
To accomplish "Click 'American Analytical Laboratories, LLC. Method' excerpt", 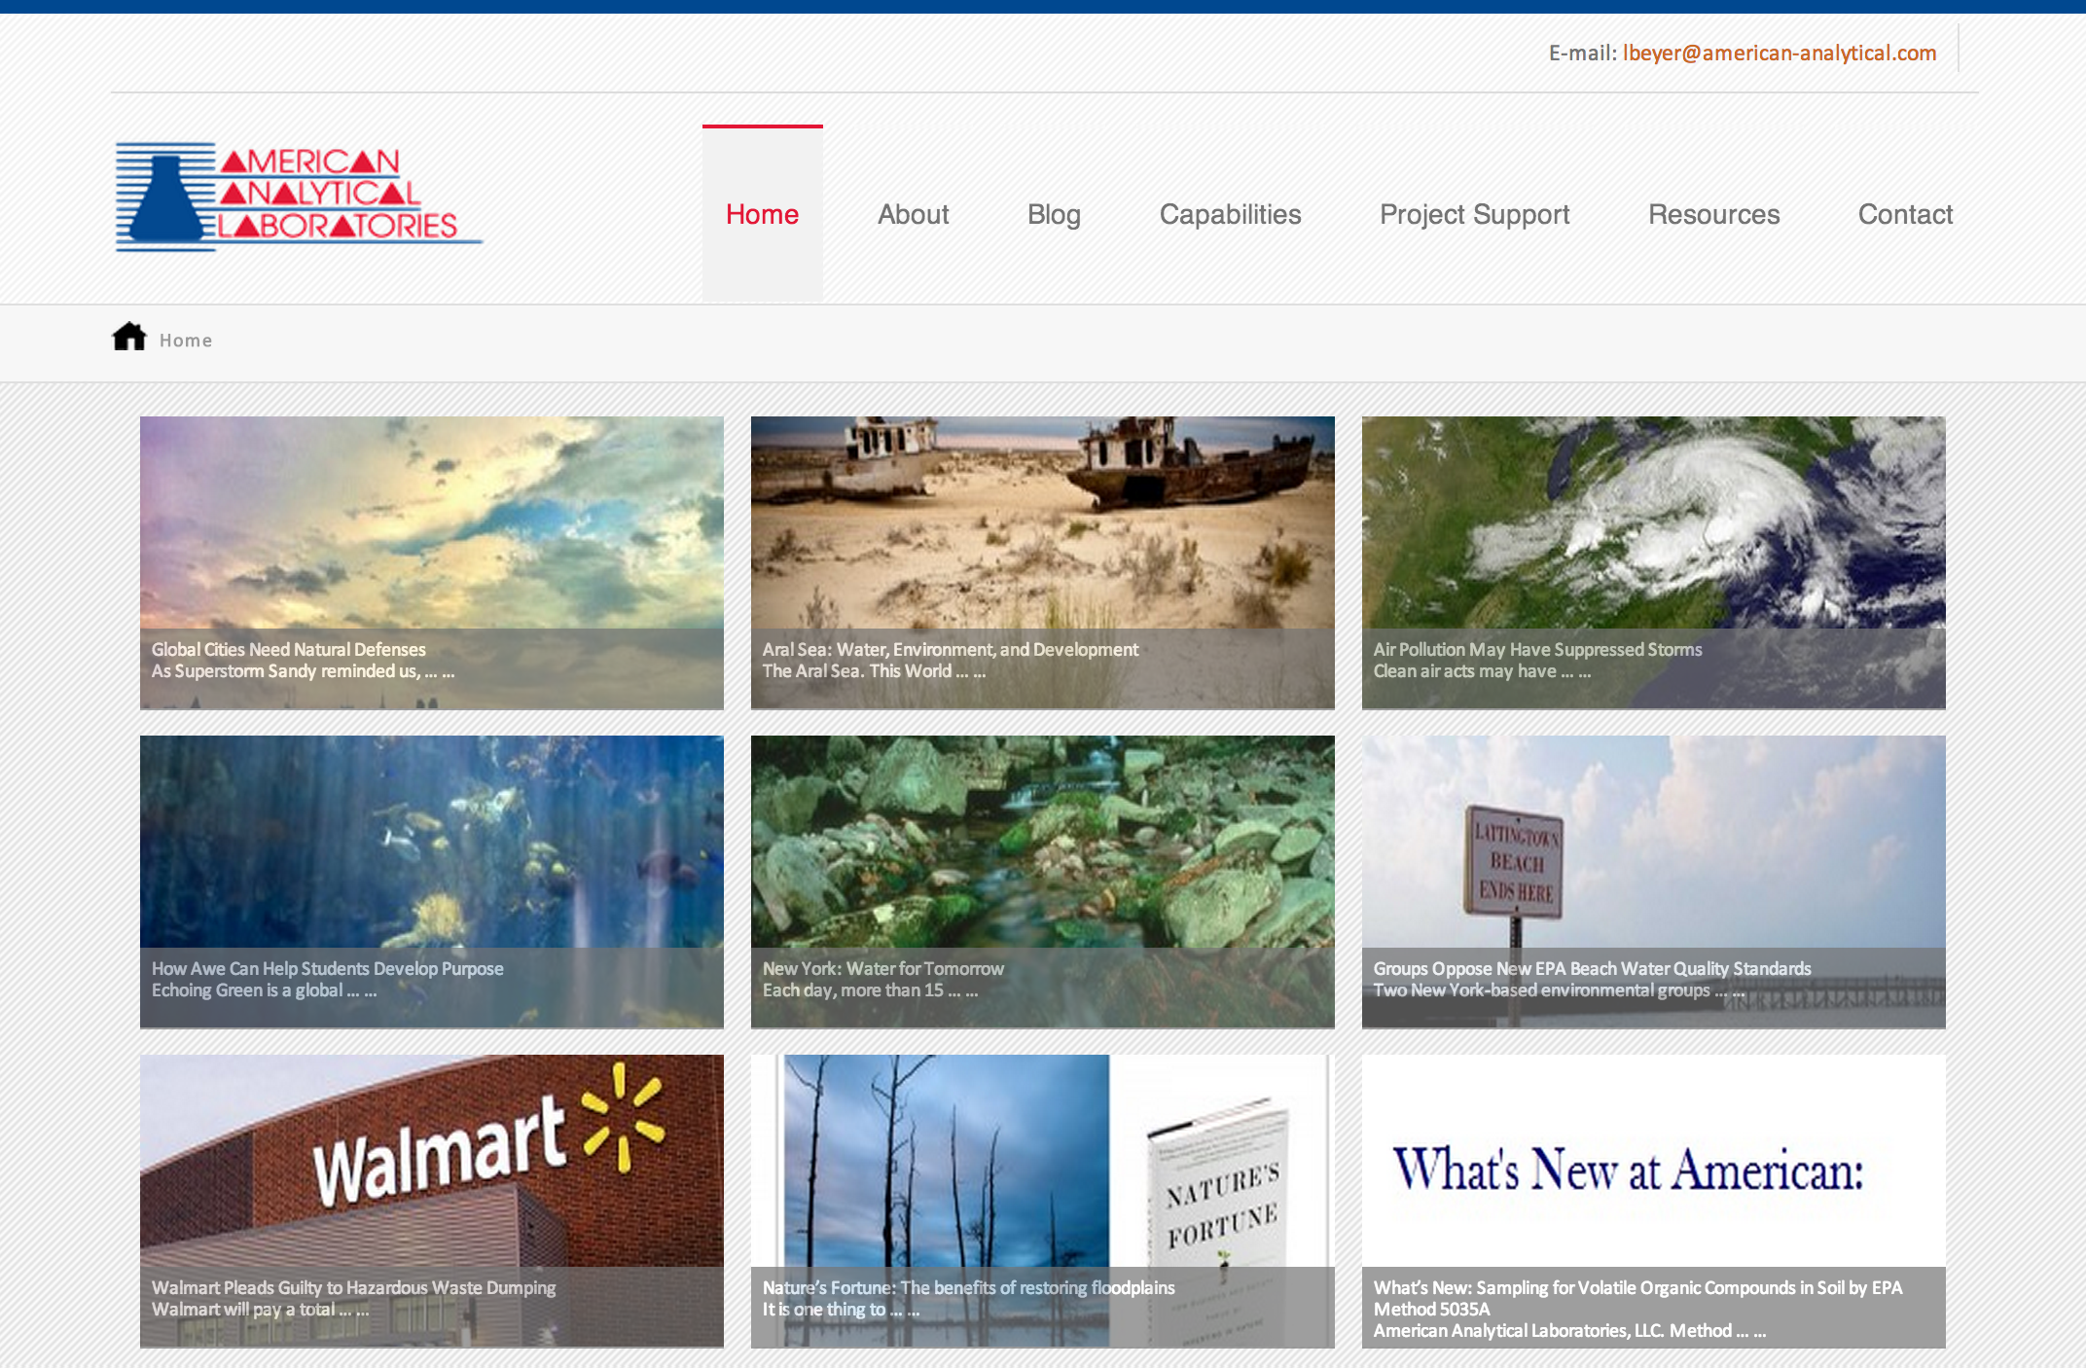I will click(x=1569, y=1330).
